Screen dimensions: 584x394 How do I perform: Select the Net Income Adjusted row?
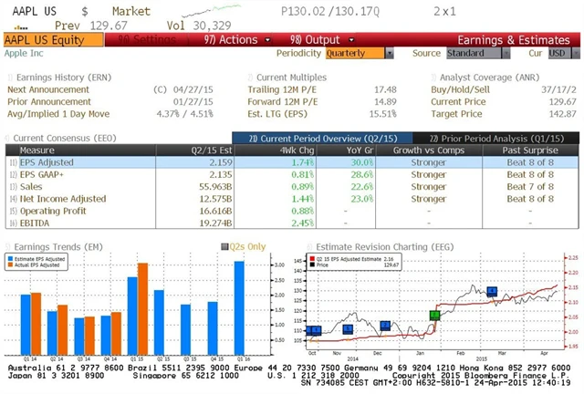62,198
